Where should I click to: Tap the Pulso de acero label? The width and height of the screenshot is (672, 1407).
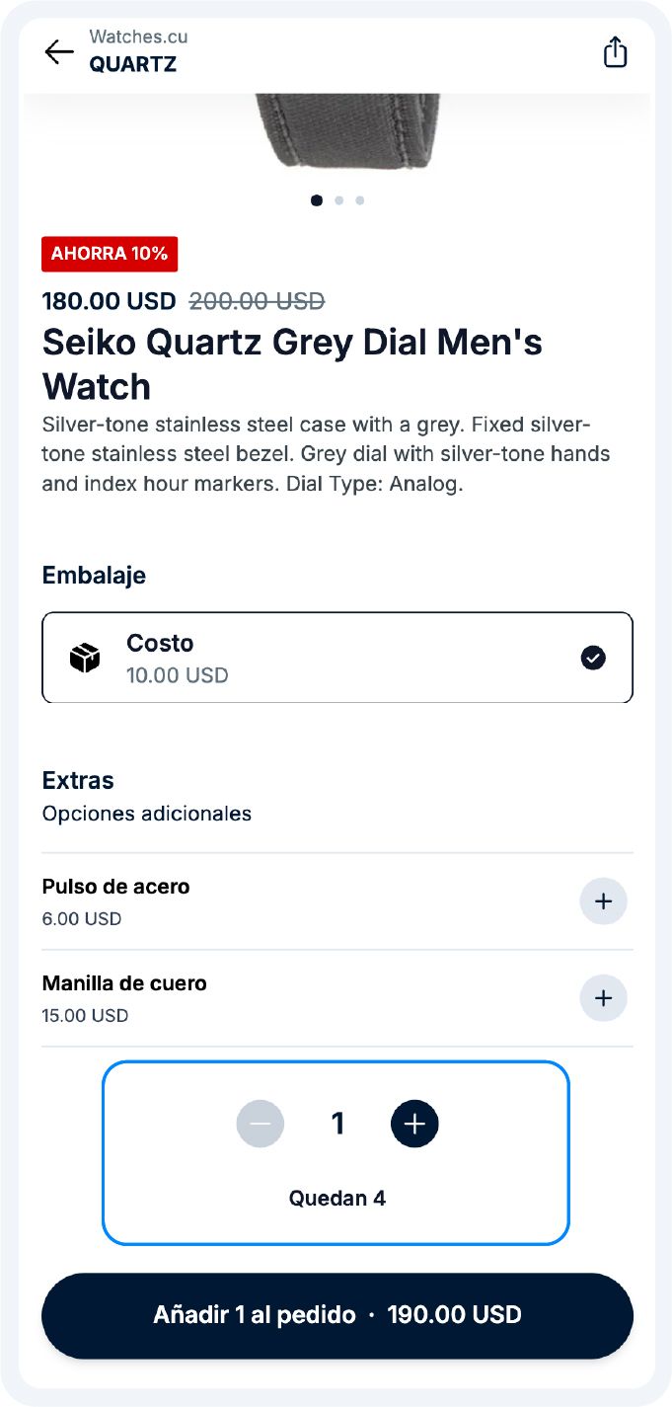115,887
